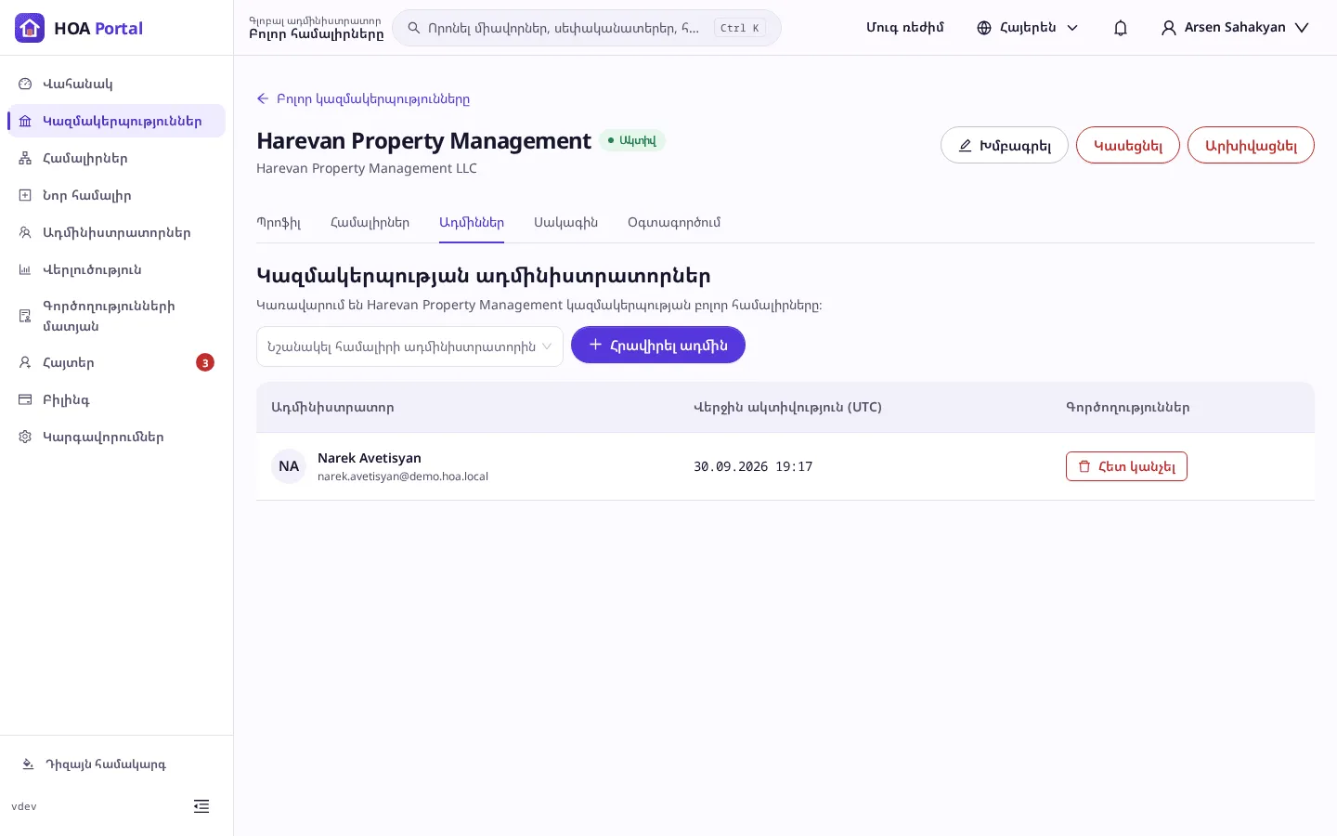The image size is (1337, 836).
Task: Switch to the Պրոֆիլ tab
Action: 279,223
